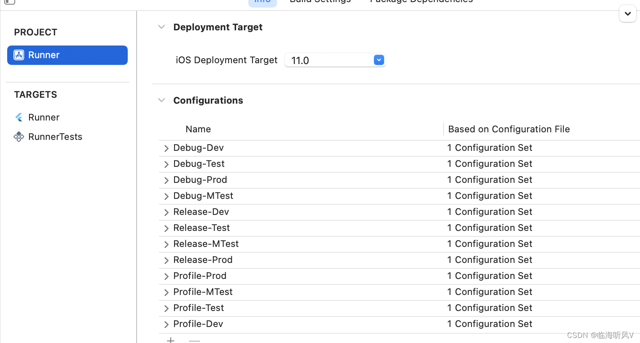Click Profile-Test's 1 Configuration Set cell
Viewport: 640px width, 343px height.
pos(490,308)
